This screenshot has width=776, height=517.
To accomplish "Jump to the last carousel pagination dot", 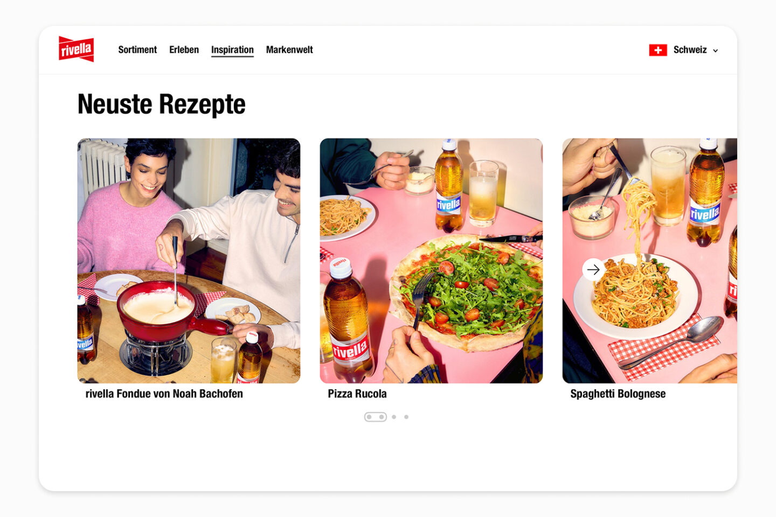I will coord(406,417).
